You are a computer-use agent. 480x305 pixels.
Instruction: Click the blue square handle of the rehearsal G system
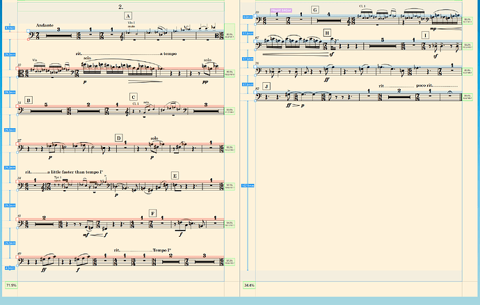click(x=255, y=15)
